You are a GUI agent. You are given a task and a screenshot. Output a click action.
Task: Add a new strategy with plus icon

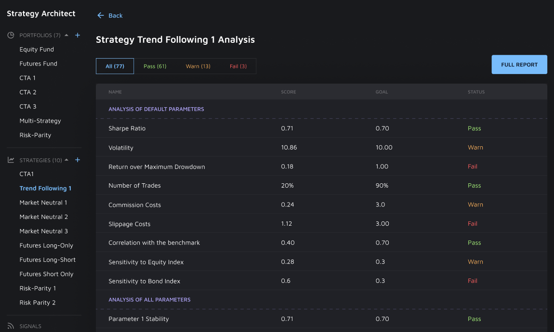(78, 160)
